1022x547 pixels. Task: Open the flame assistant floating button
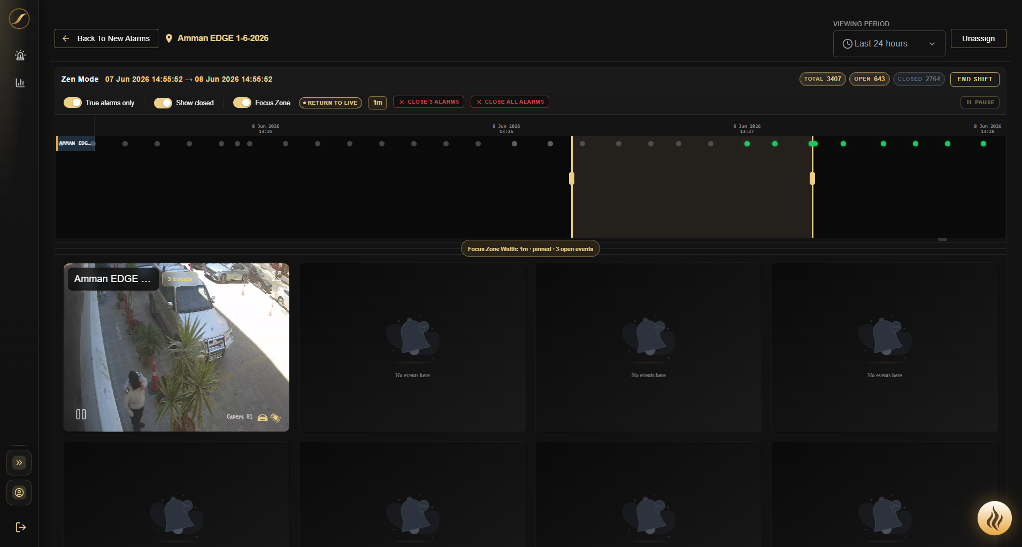point(994,518)
